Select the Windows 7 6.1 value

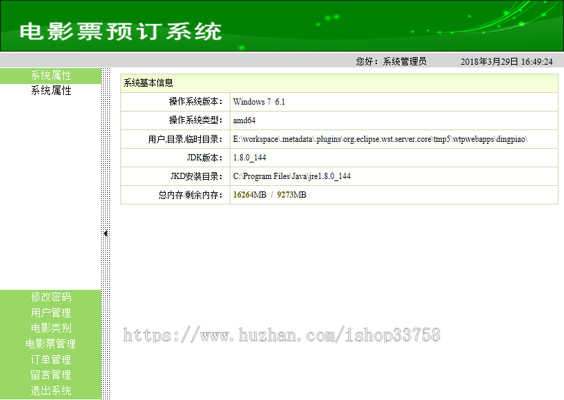[259, 102]
